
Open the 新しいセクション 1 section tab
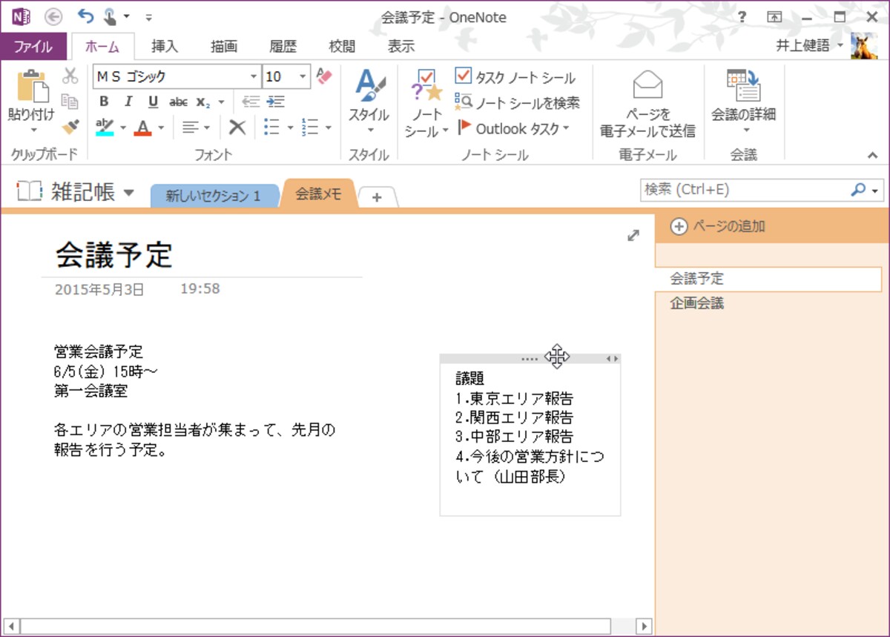pos(213,196)
